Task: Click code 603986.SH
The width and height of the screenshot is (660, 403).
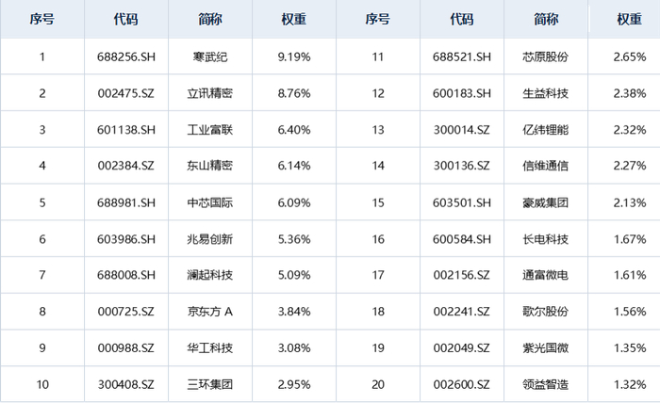Action: [x=125, y=239]
